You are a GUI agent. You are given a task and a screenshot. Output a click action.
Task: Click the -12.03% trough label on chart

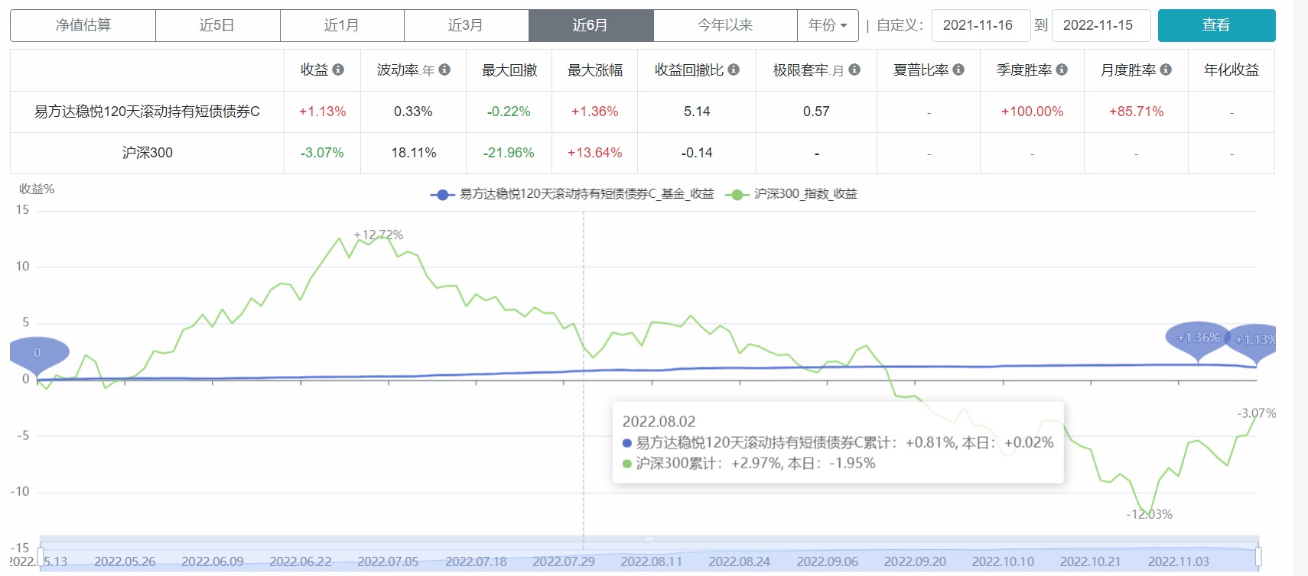(x=1149, y=514)
